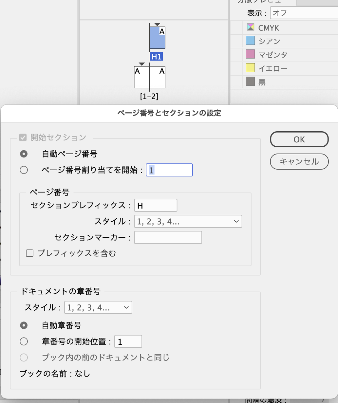Click the セクションマーカー input field

click(168, 238)
